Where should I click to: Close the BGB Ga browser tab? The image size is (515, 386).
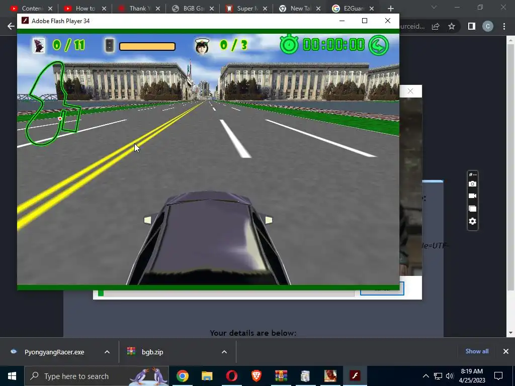click(212, 9)
